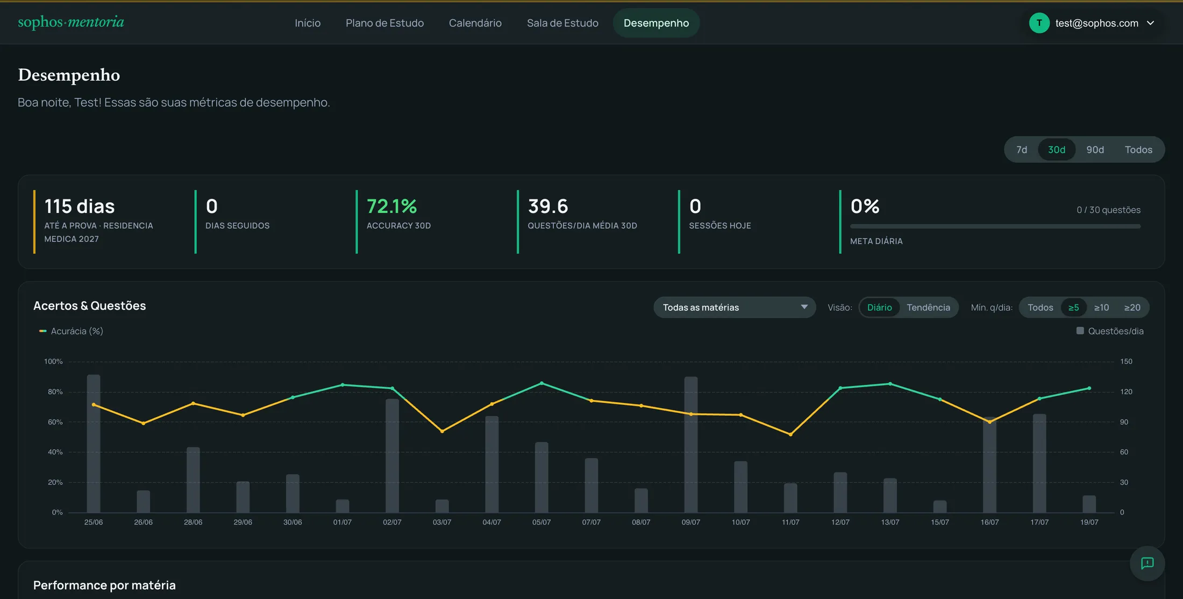This screenshot has height=599, width=1183.
Task: Open Plano de Estudo tab
Action: point(384,23)
